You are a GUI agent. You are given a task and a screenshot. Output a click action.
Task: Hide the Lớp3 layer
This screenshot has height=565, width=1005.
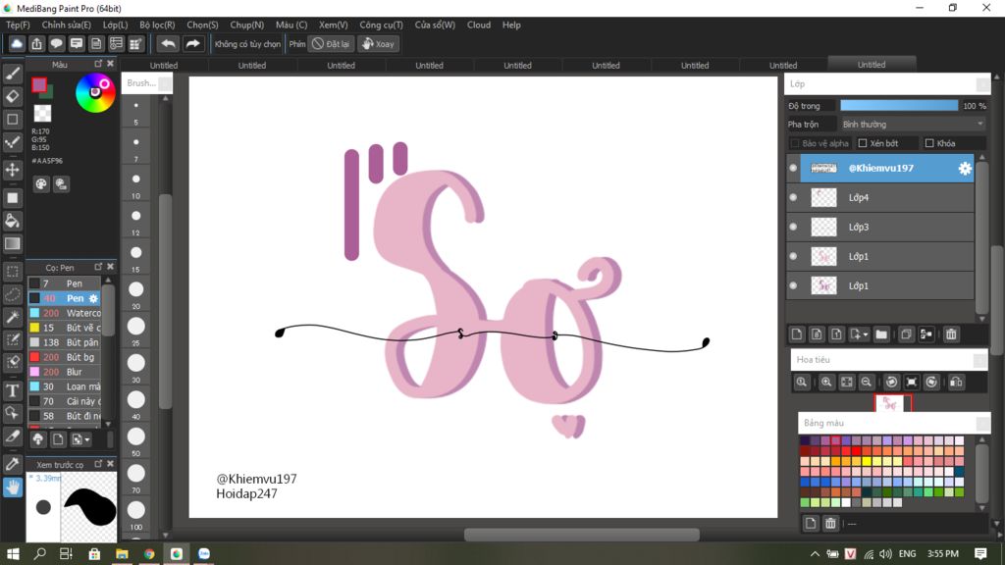tap(793, 227)
